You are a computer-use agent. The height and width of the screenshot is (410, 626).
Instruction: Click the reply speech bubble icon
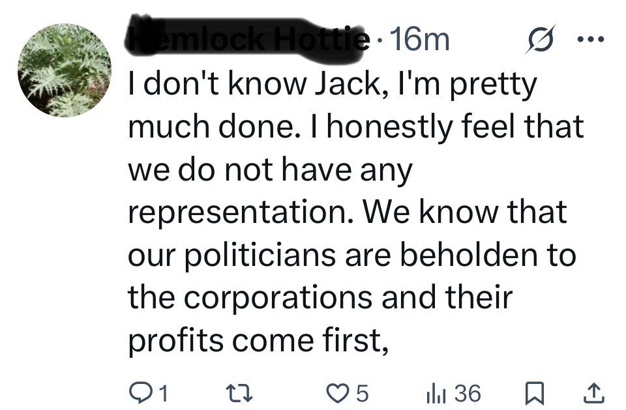pyautogui.click(x=140, y=393)
